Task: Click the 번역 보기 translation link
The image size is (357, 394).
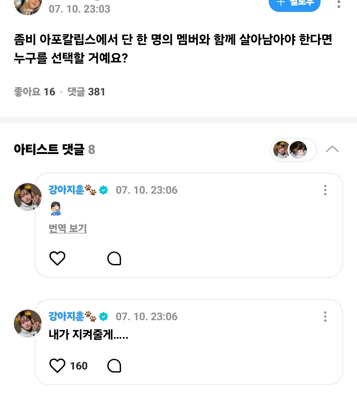Action: pyautogui.click(x=67, y=228)
